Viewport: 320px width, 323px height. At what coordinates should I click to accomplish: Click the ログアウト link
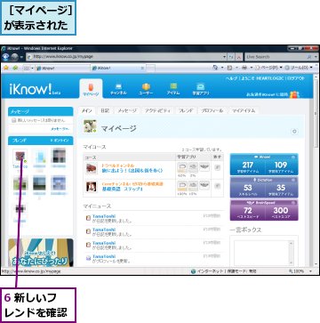295,78
